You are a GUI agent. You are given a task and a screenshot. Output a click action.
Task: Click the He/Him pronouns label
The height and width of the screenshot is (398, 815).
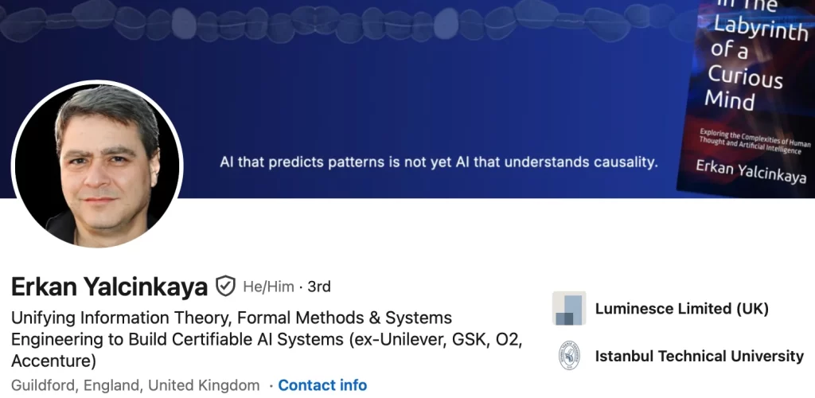[x=268, y=287]
